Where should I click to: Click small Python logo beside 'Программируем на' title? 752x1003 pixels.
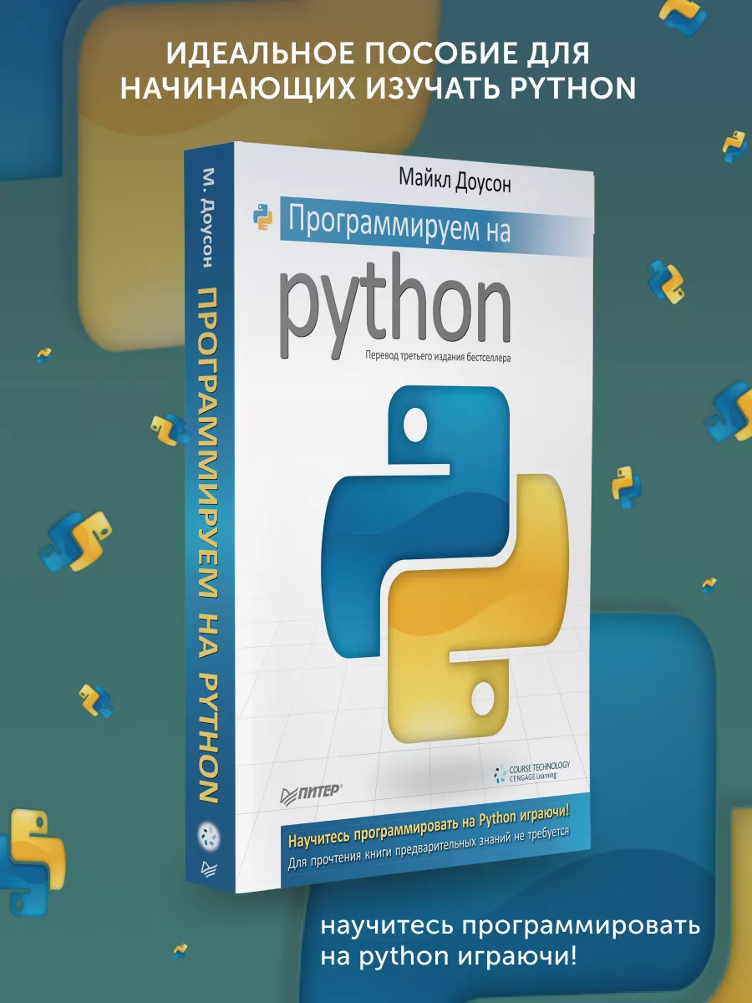click(x=263, y=216)
